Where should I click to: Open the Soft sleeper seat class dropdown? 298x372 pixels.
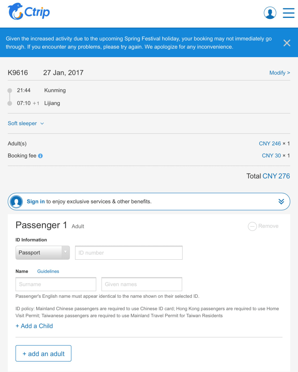[26, 123]
